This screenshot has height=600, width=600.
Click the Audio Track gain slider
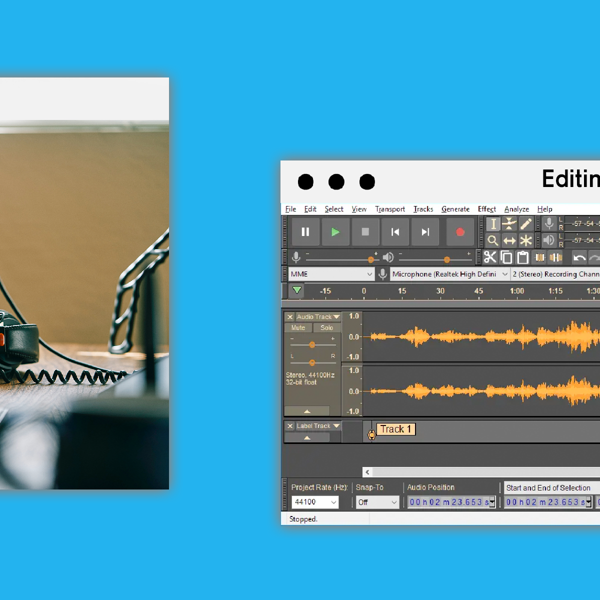click(x=312, y=344)
